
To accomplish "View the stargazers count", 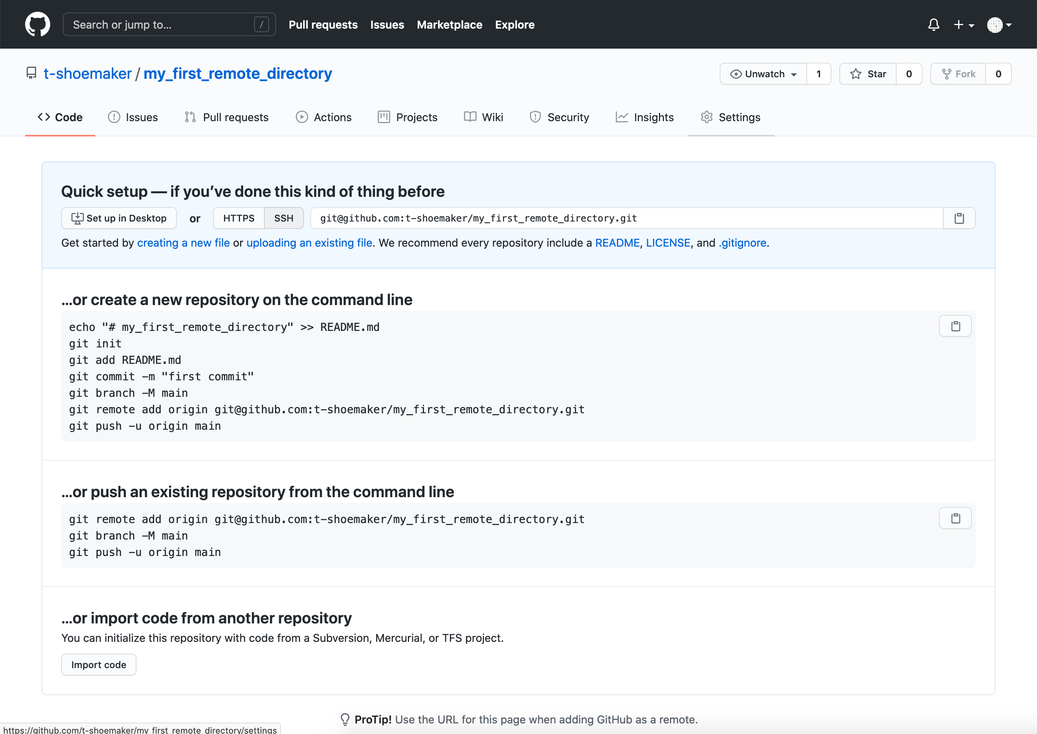I will [909, 74].
